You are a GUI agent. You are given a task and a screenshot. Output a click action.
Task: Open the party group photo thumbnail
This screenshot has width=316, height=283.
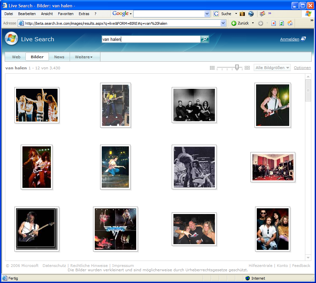(194, 229)
